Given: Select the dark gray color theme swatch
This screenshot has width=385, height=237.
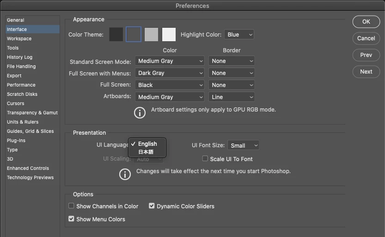Looking at the screenshot, I should pos(134,34).
